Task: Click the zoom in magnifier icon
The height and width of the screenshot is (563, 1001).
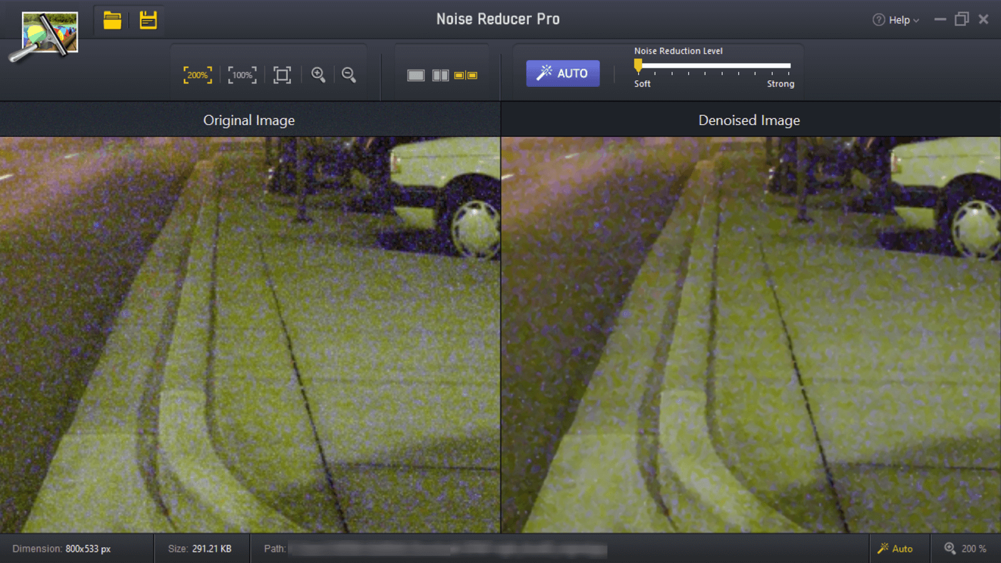Action: coord(318,75)
